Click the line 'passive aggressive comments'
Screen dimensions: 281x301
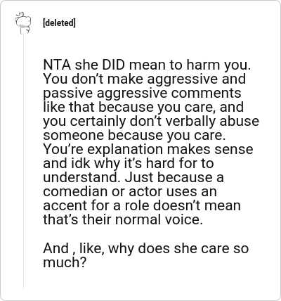142,93
